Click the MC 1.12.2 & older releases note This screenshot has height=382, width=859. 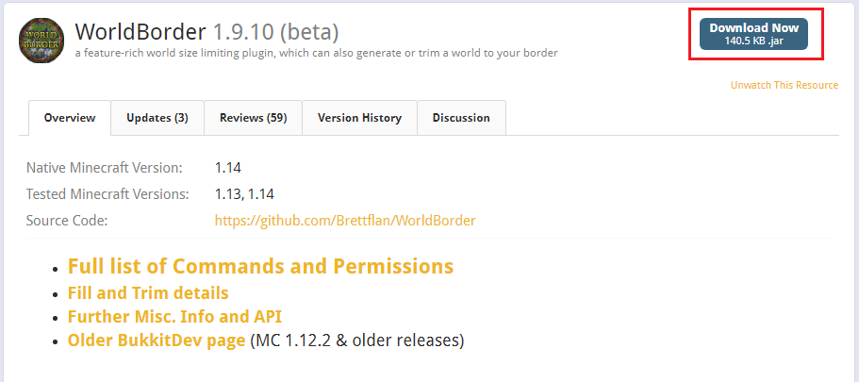click(x=357, y=340)
